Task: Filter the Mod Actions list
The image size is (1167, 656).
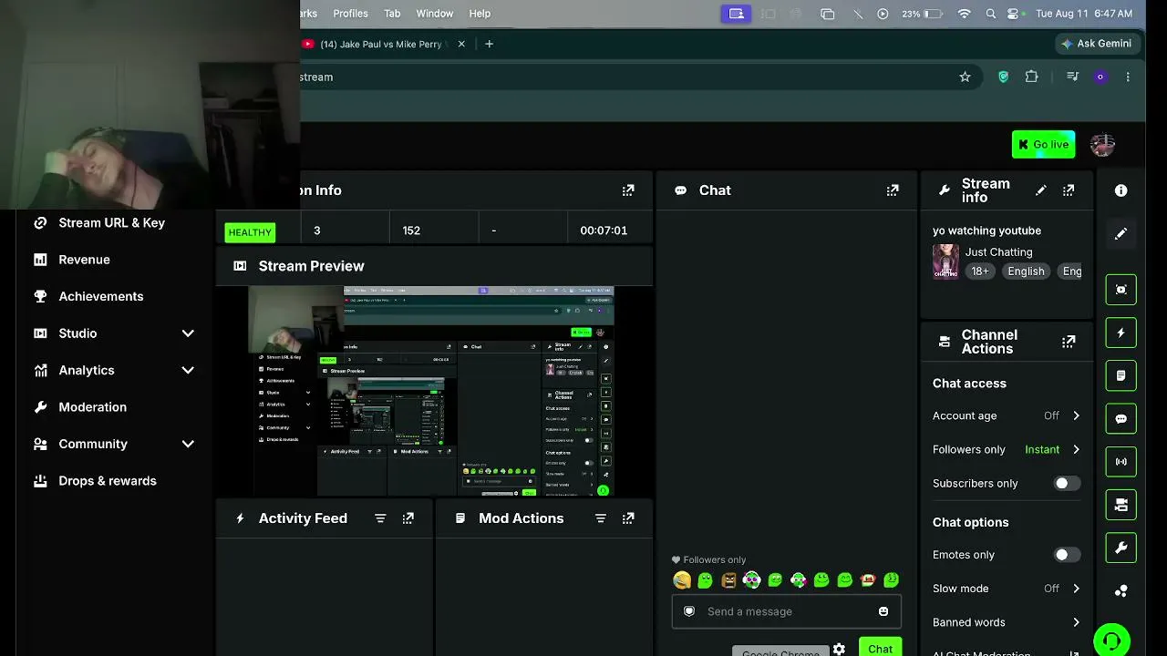Action: click(x=601, y=518)
